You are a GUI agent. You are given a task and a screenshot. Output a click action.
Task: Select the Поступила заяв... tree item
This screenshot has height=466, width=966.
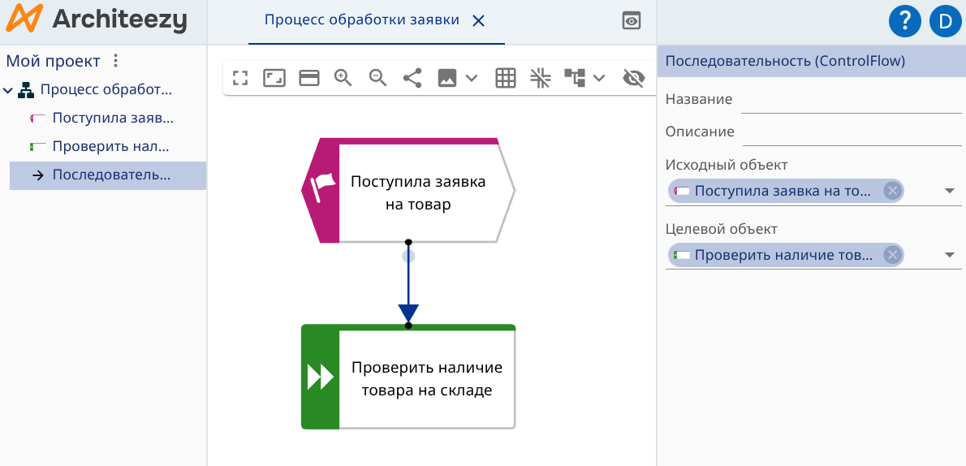pos(113,119)
